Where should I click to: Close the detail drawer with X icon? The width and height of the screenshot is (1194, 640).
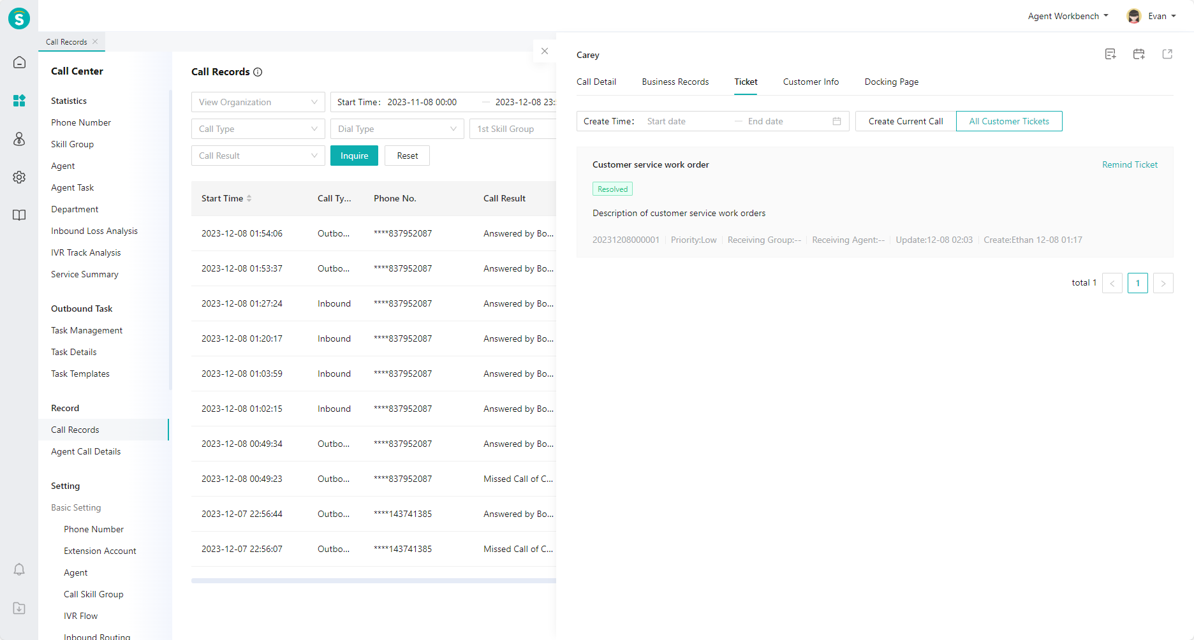544,51
